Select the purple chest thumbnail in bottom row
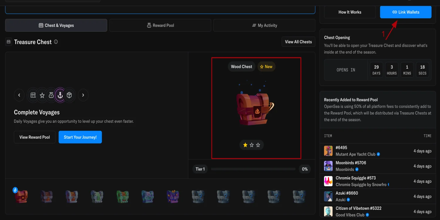Image resolution: width=440 pixels, height=220 pixels. 172,197
